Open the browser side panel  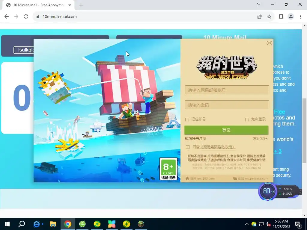pyautogui.click(x=281, y=17)
